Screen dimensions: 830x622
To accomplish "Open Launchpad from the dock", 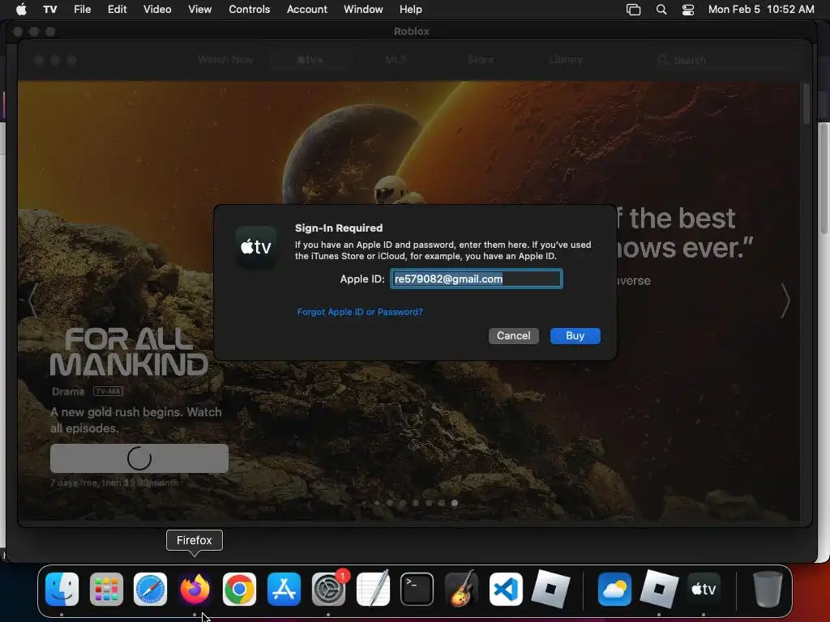I will tap(106, 589).
